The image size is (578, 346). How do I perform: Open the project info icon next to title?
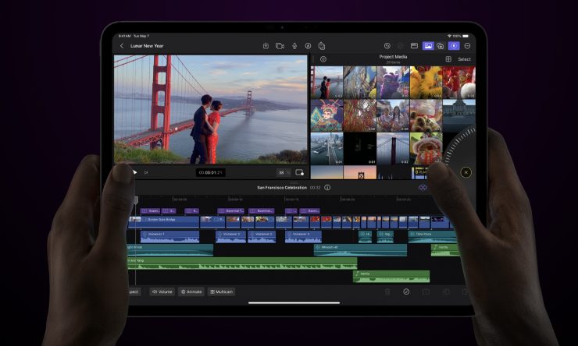pyautogui.click(x=327, y=188)
